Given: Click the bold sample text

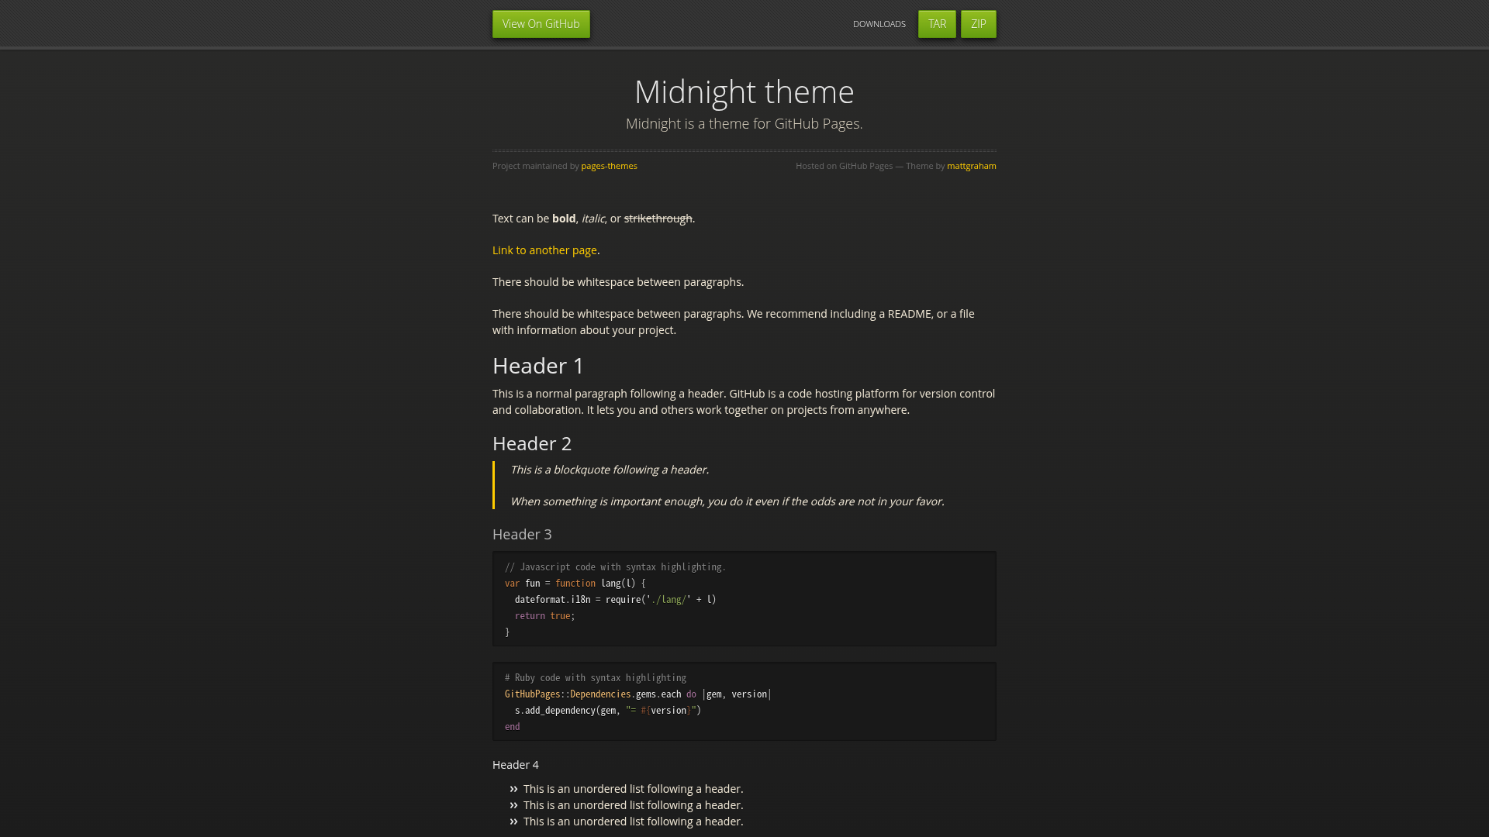Looking at the screenshot, I should (x=562, y=218).
